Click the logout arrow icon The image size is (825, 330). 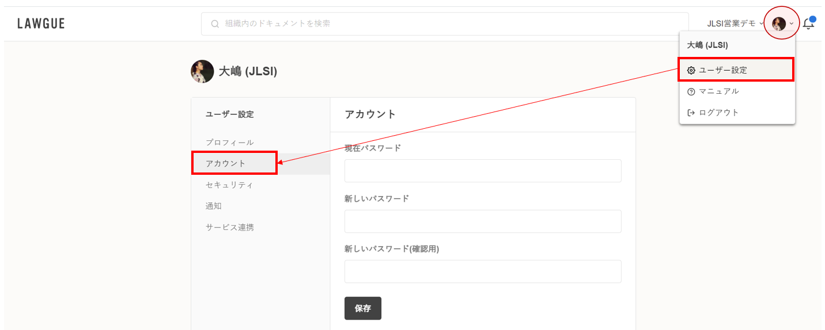(691, 113)
